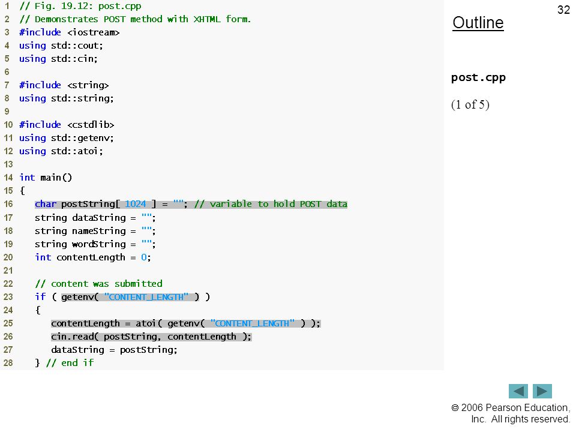The height and width of the screenshot is (432, 576).
Task: Select the #include <string> line
Action: coord(64,85)
